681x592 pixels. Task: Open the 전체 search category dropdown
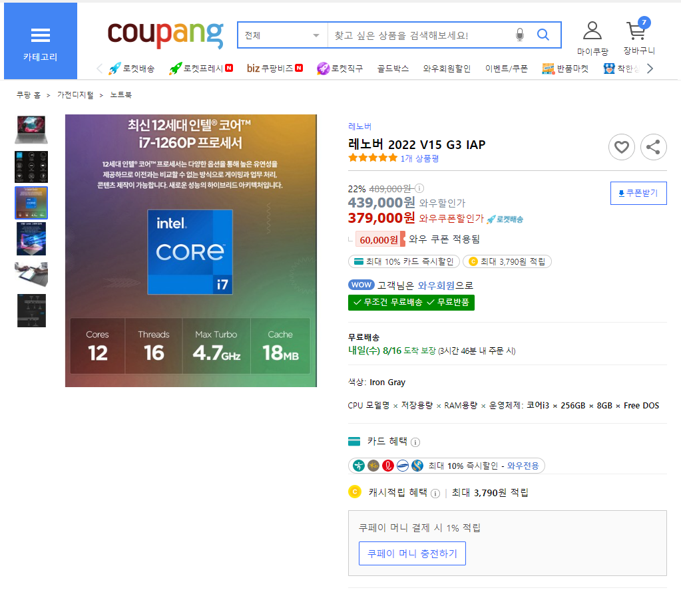click(x=282, y=35)
